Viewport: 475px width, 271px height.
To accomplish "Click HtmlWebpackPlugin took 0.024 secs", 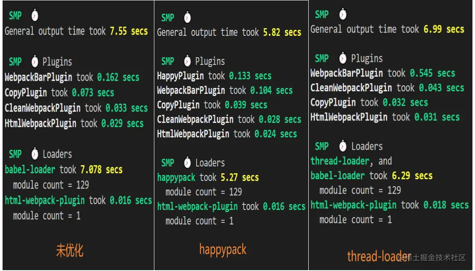I will [227, 134].
